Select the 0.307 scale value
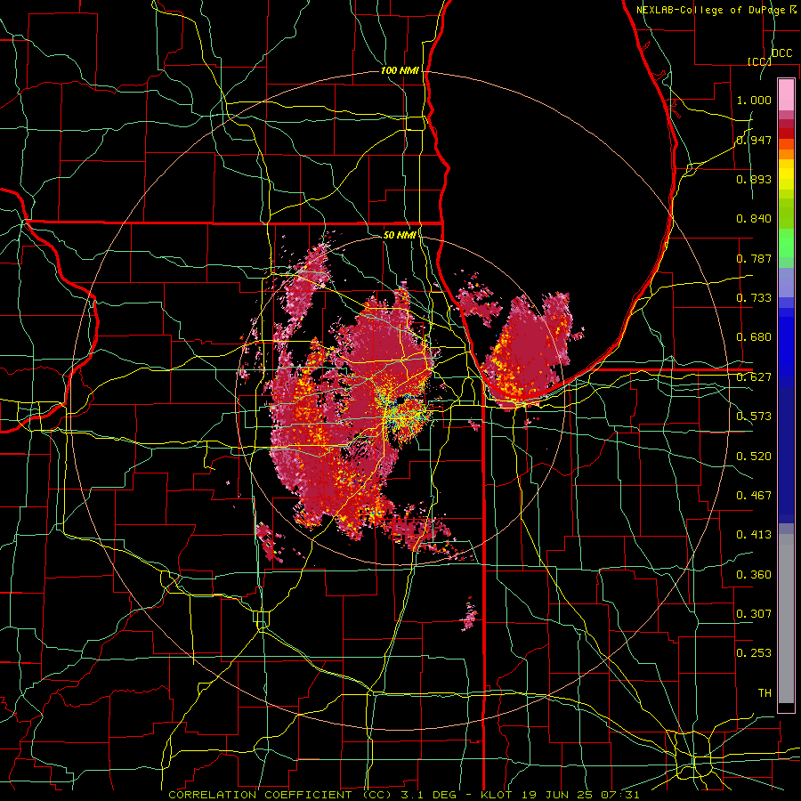The image size is (801, 801). coord(754,614)
